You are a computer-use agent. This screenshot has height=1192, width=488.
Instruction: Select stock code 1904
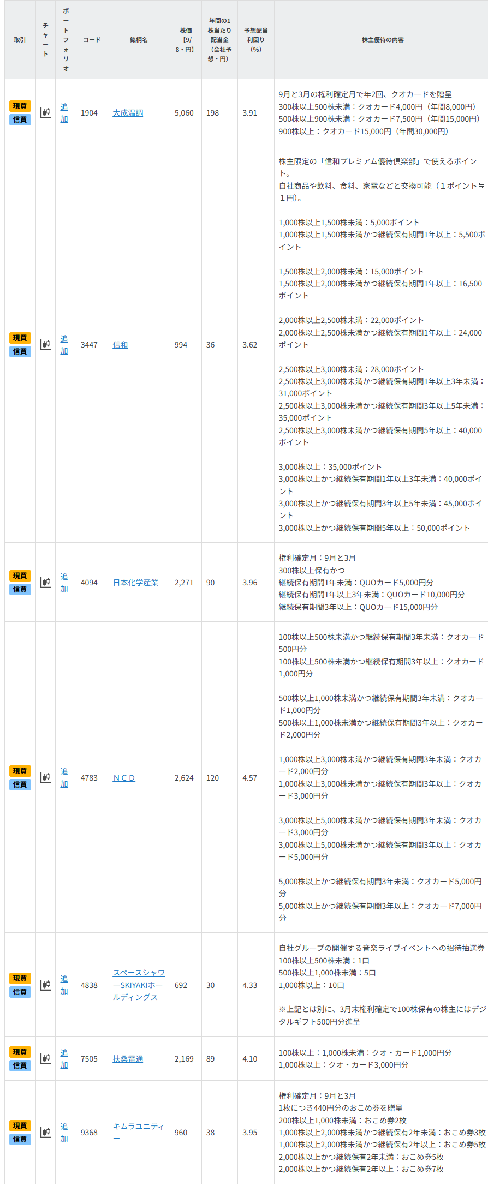89,113
